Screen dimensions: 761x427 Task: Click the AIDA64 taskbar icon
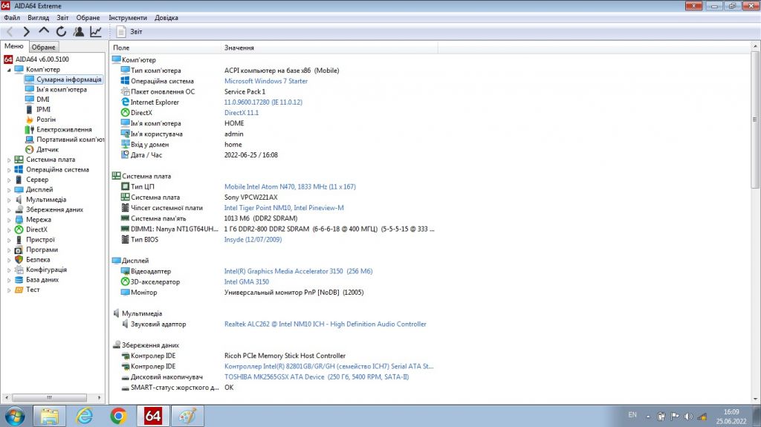tap(153, 417)
